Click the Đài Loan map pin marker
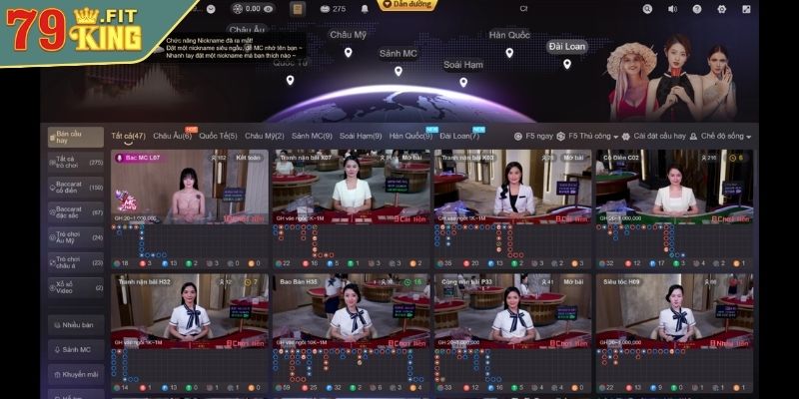Screen dimensions: 799x399 click(566, 64)
